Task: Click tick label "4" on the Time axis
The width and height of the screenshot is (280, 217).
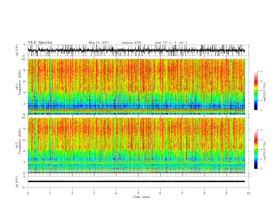Action: pos(116,193)
